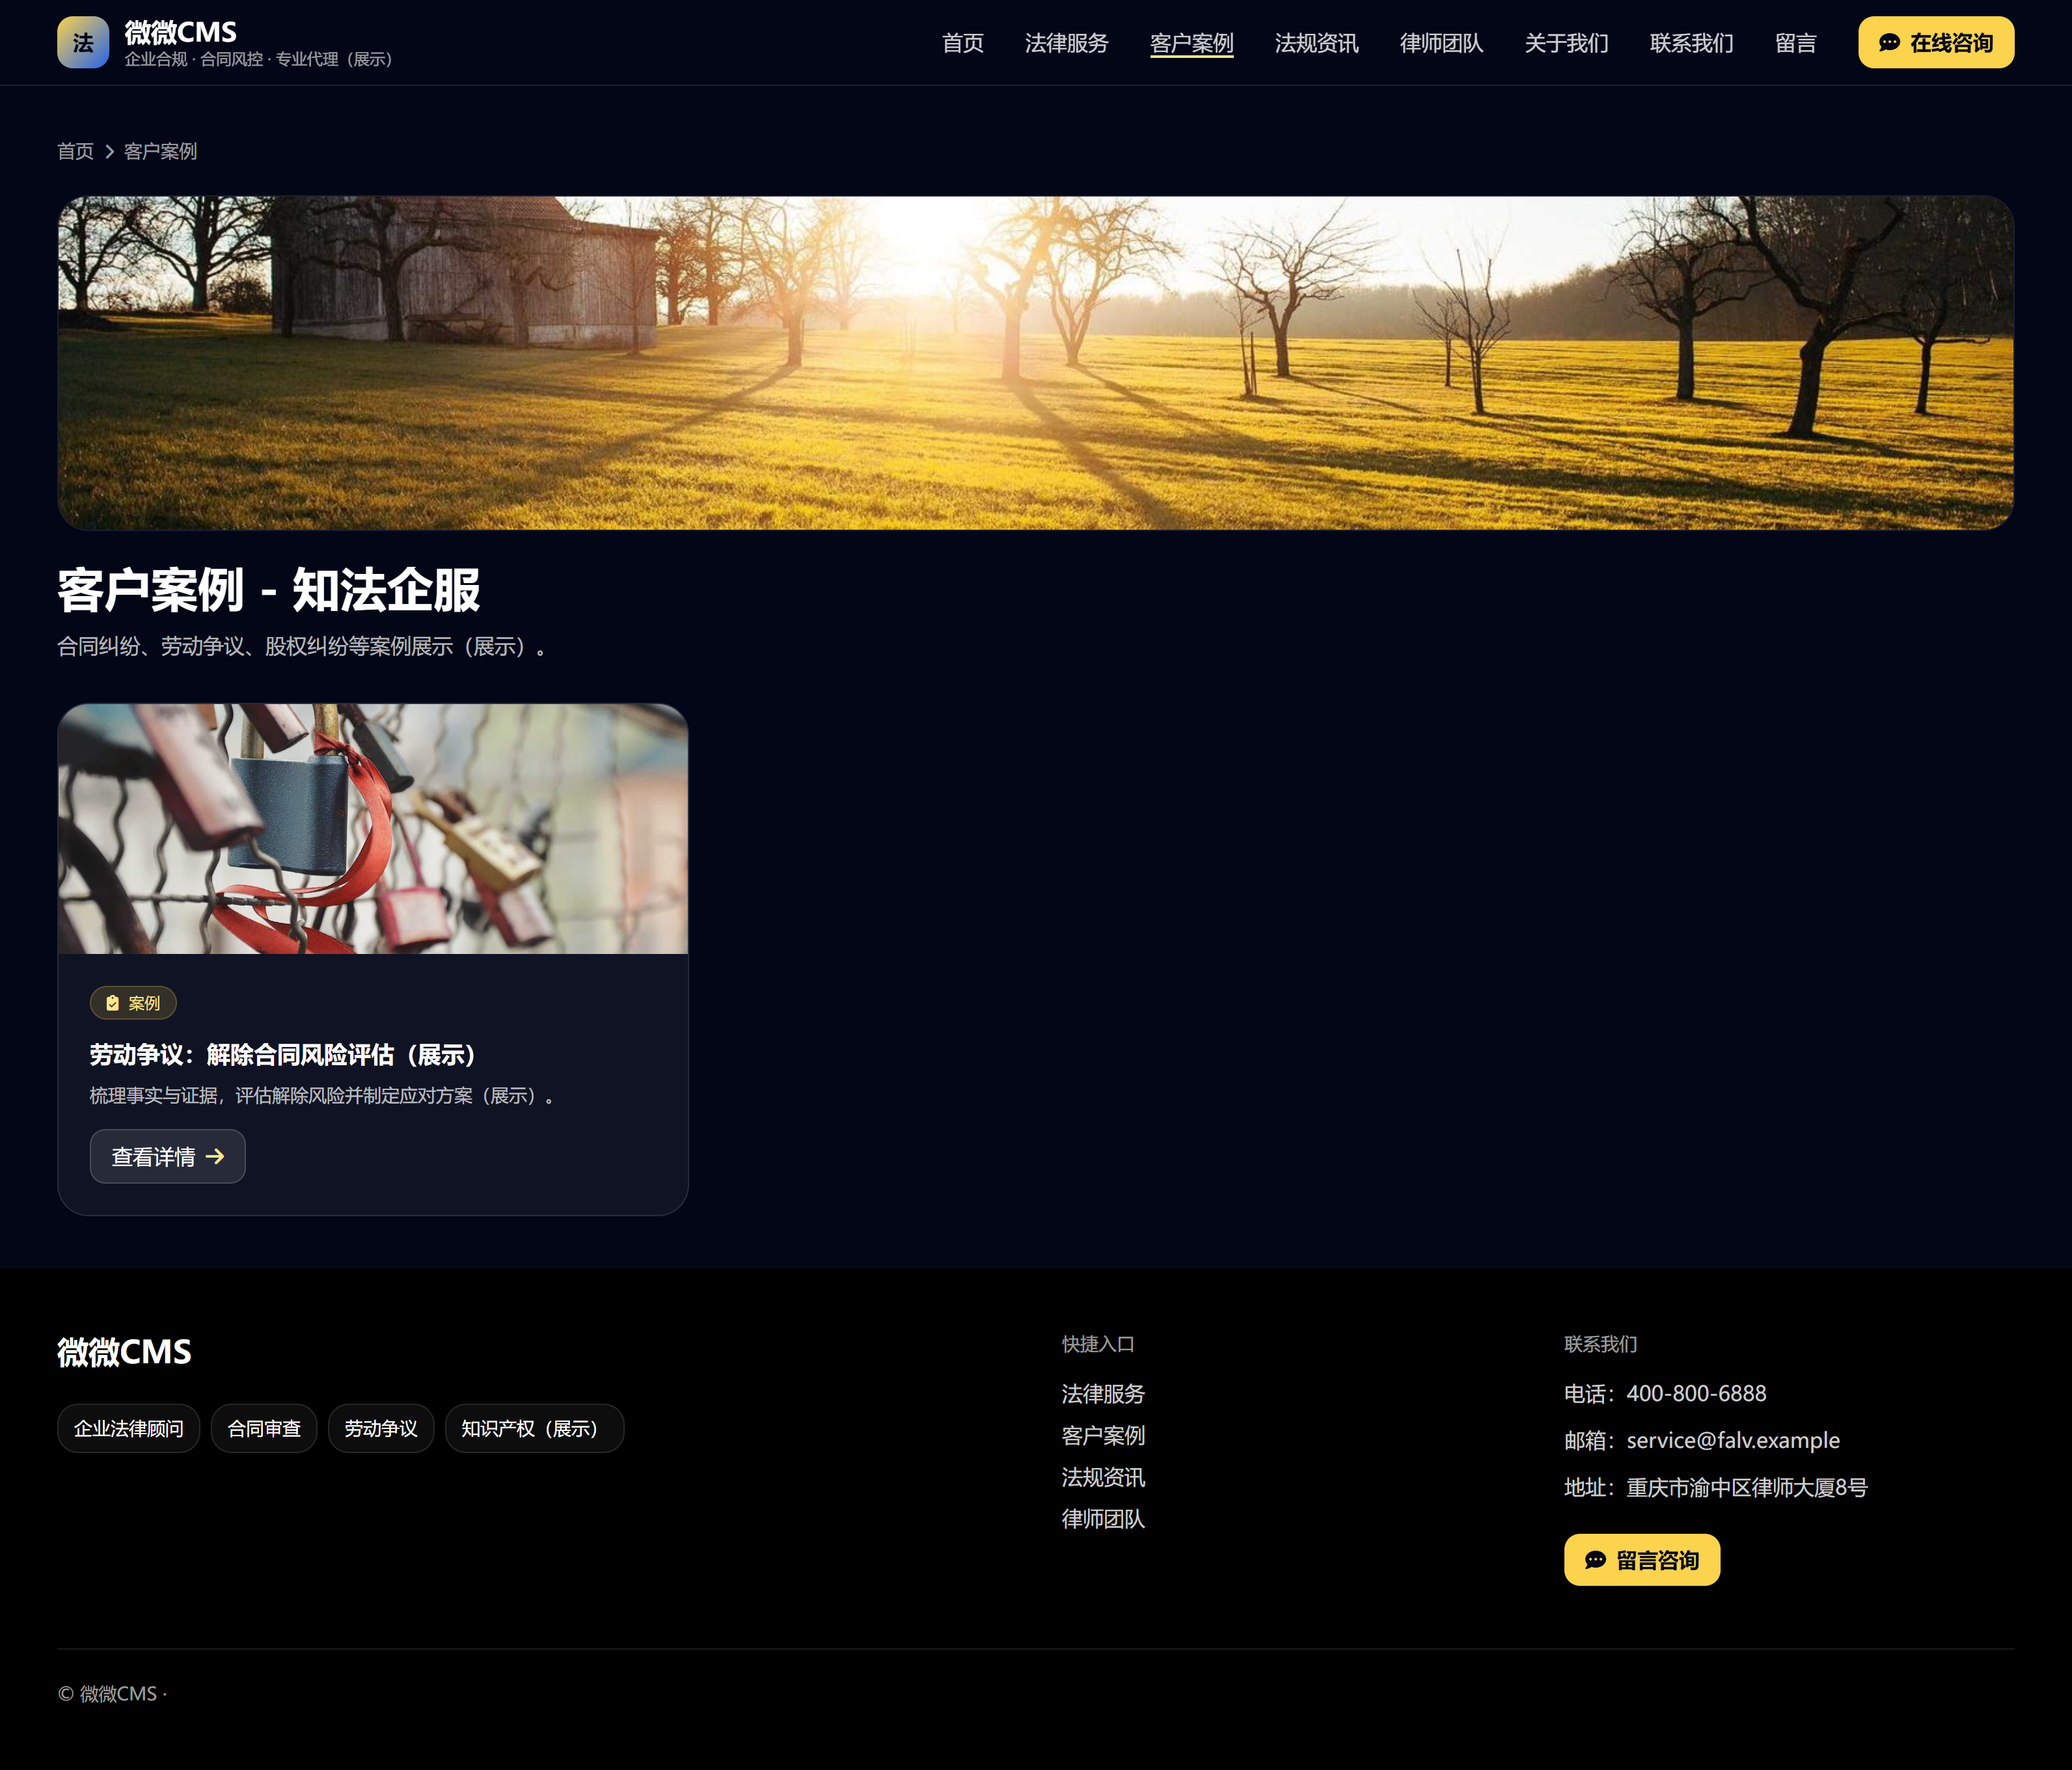Go to 法律服务 in top navigation
Viewport: 2072px width, 1770px height.
tap(1066, 43)
